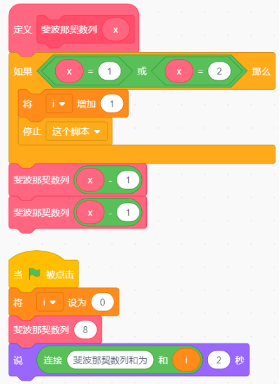The image size is (280, 384).
Task: Click the 或 operator block
Action: pos(142,71)
